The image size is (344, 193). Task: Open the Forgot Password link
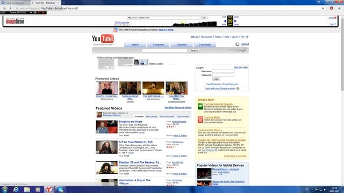231,84
